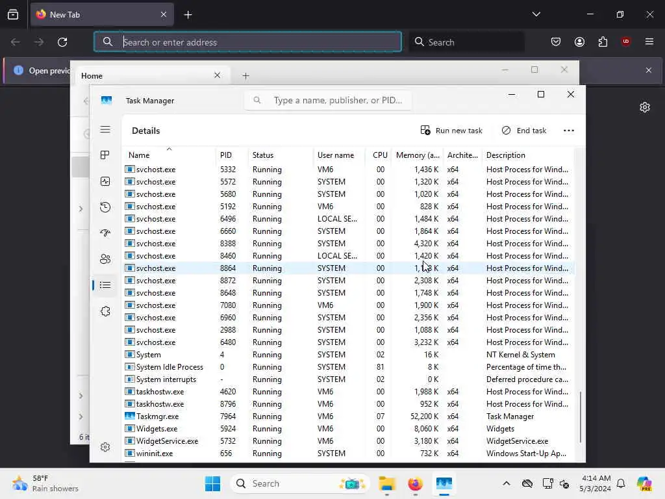Open Services page in Task Manager sidebar
665x499 pixels.
(105, 311)
